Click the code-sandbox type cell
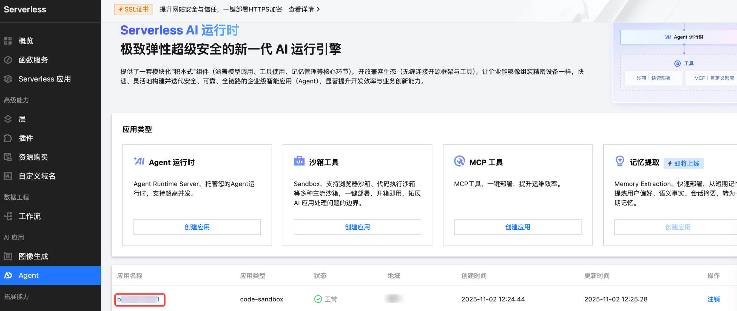 262,299
